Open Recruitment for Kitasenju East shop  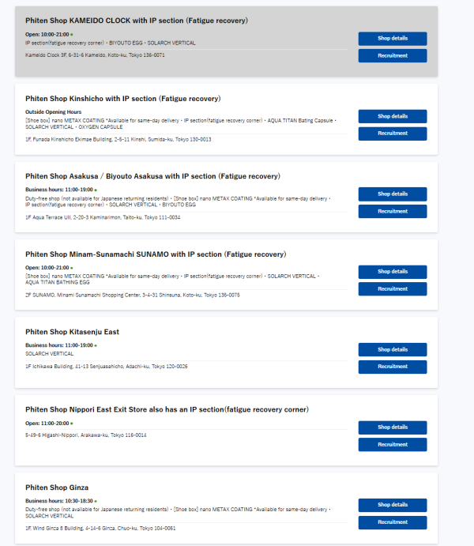pyautogui.click(x=392, y=367)
